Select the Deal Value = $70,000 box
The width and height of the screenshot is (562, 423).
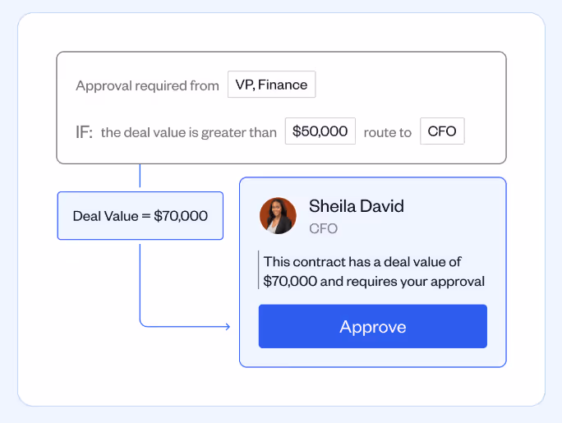point(140,216)
